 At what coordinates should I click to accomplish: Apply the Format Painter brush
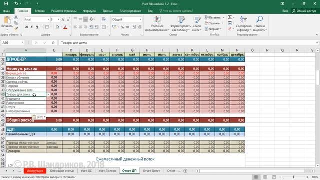coord(16,29)
